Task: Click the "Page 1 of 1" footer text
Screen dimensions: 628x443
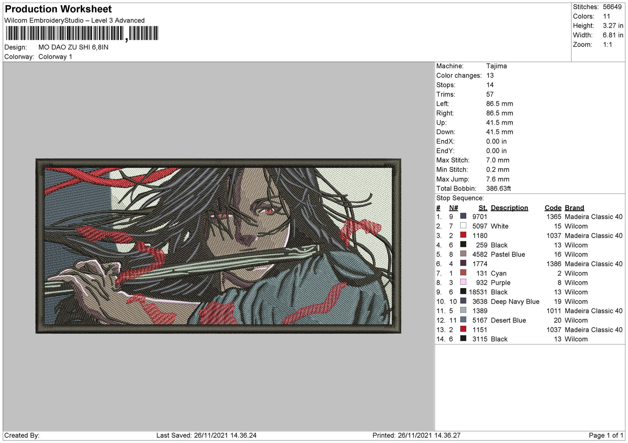Action: (x=606, y=435)
